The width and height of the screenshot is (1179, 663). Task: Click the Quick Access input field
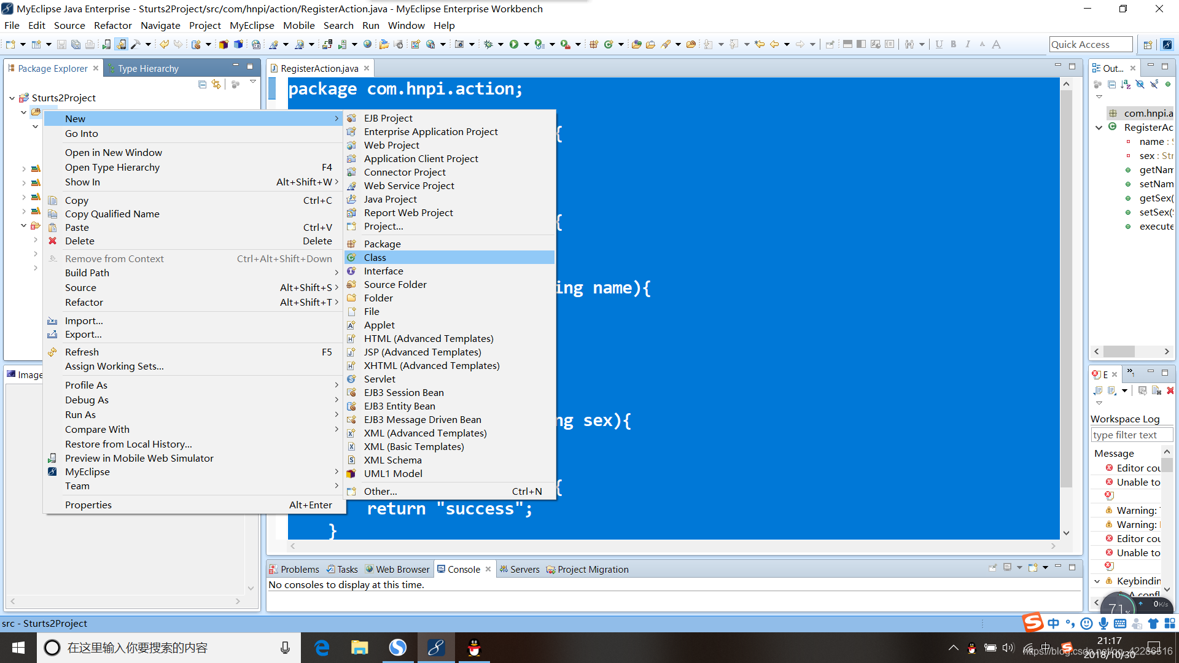coord(1091,44)
